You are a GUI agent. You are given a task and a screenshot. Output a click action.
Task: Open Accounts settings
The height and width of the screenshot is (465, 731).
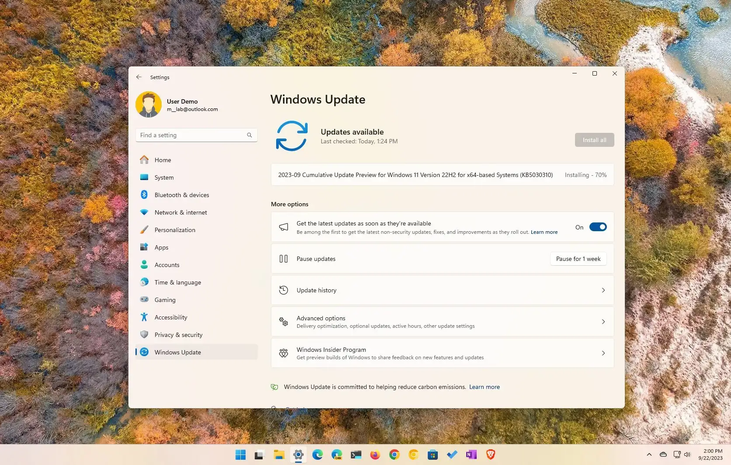pos(167,265)
